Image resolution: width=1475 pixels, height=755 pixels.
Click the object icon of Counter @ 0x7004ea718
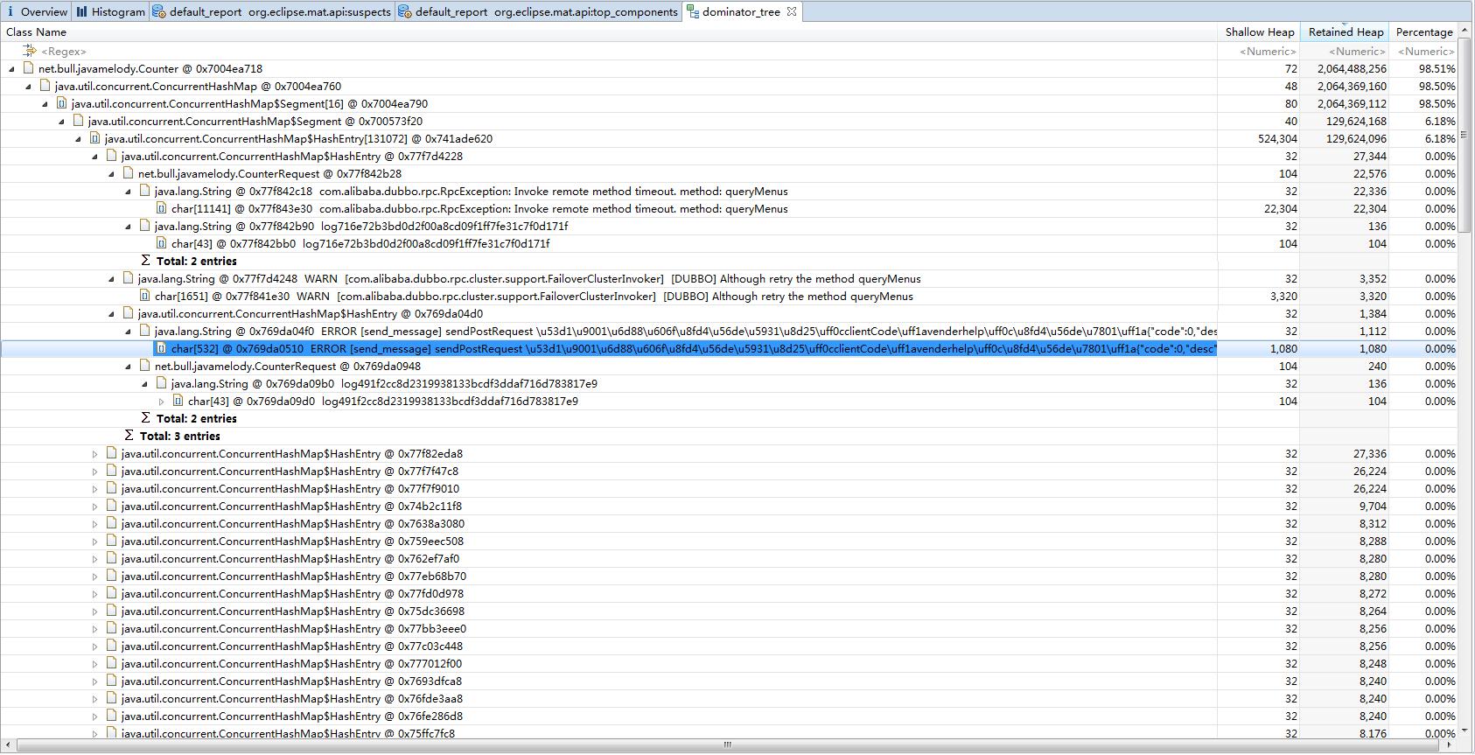tap(29, 68)
